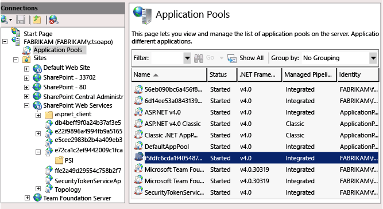
Task: Select the ffe2a49d29554c758b2f7 application
Action: 88,171
